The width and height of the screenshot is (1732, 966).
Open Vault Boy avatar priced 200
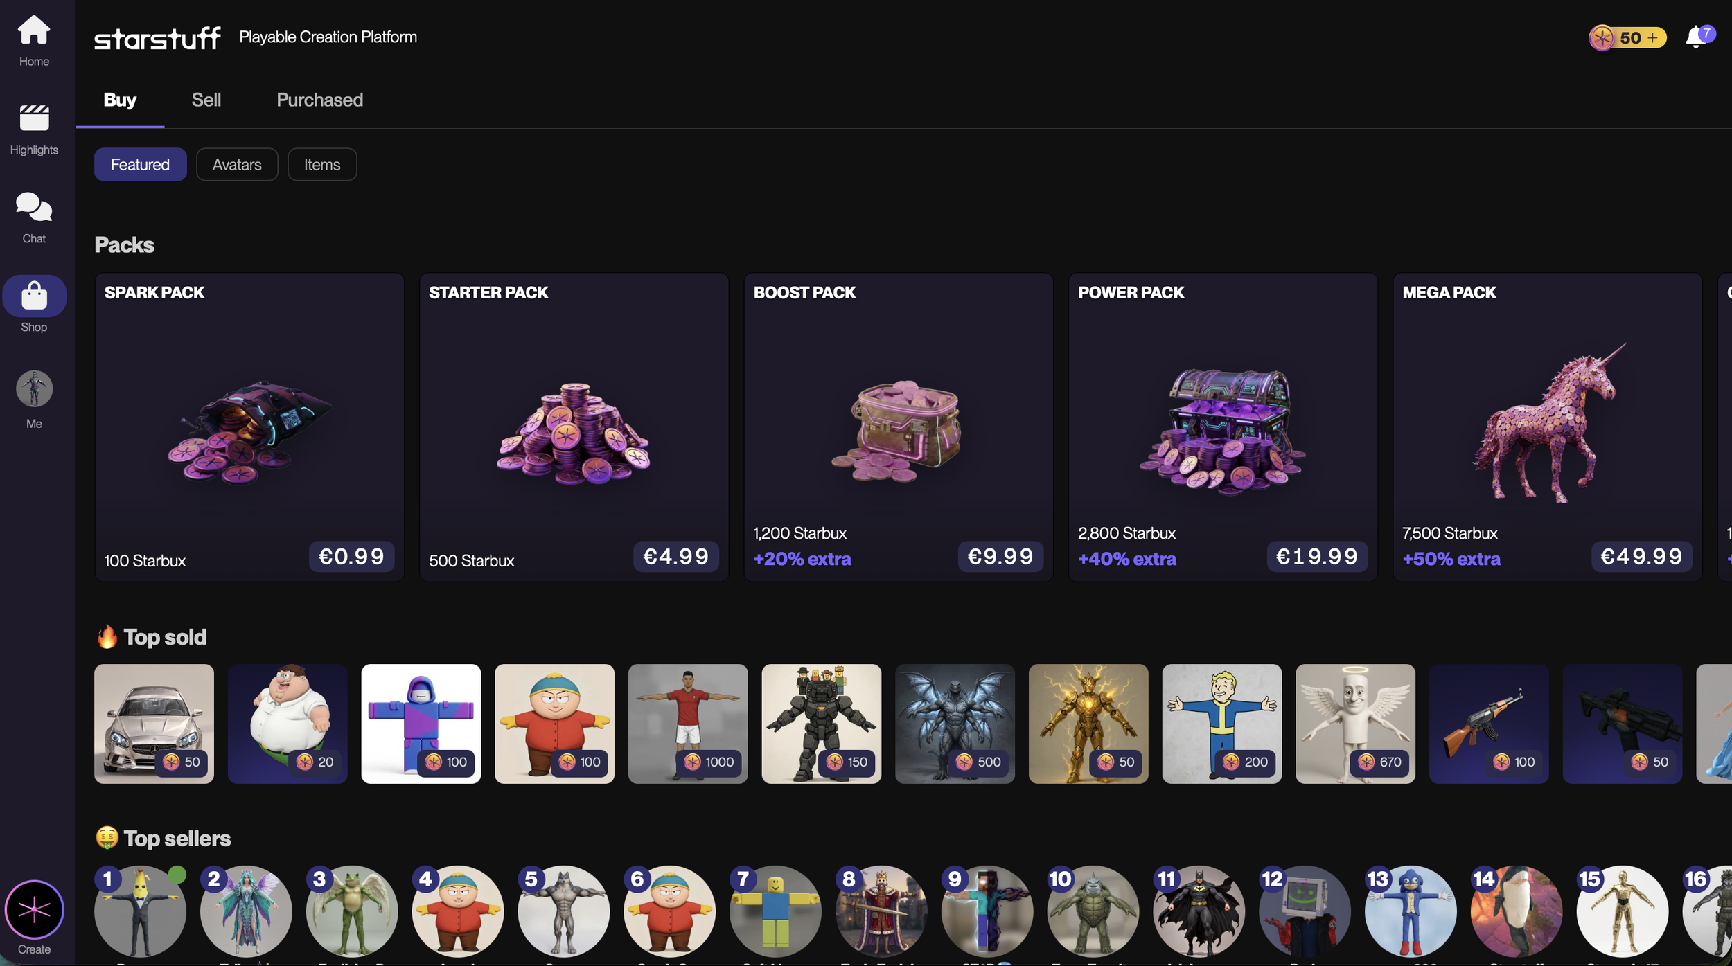1222,724
